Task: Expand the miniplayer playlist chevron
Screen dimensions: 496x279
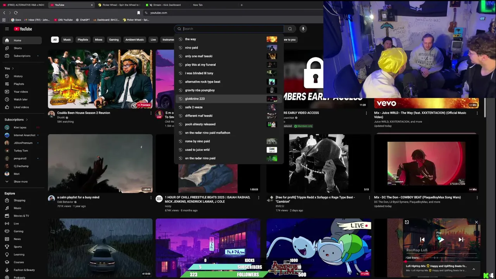Action: (x=474, y=269)
